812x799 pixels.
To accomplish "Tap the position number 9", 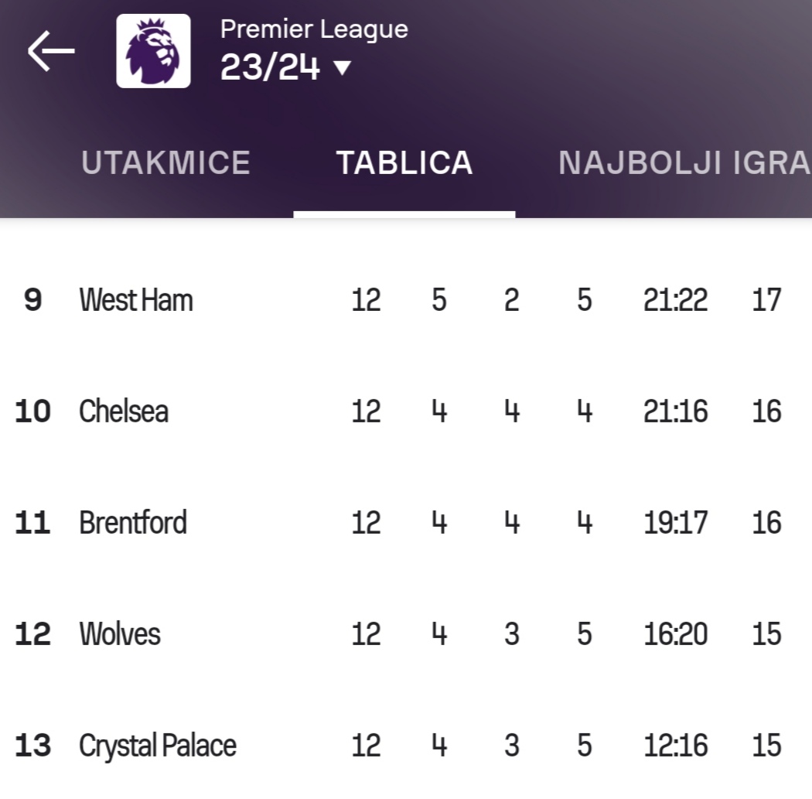I will click(x=32, y=300).
